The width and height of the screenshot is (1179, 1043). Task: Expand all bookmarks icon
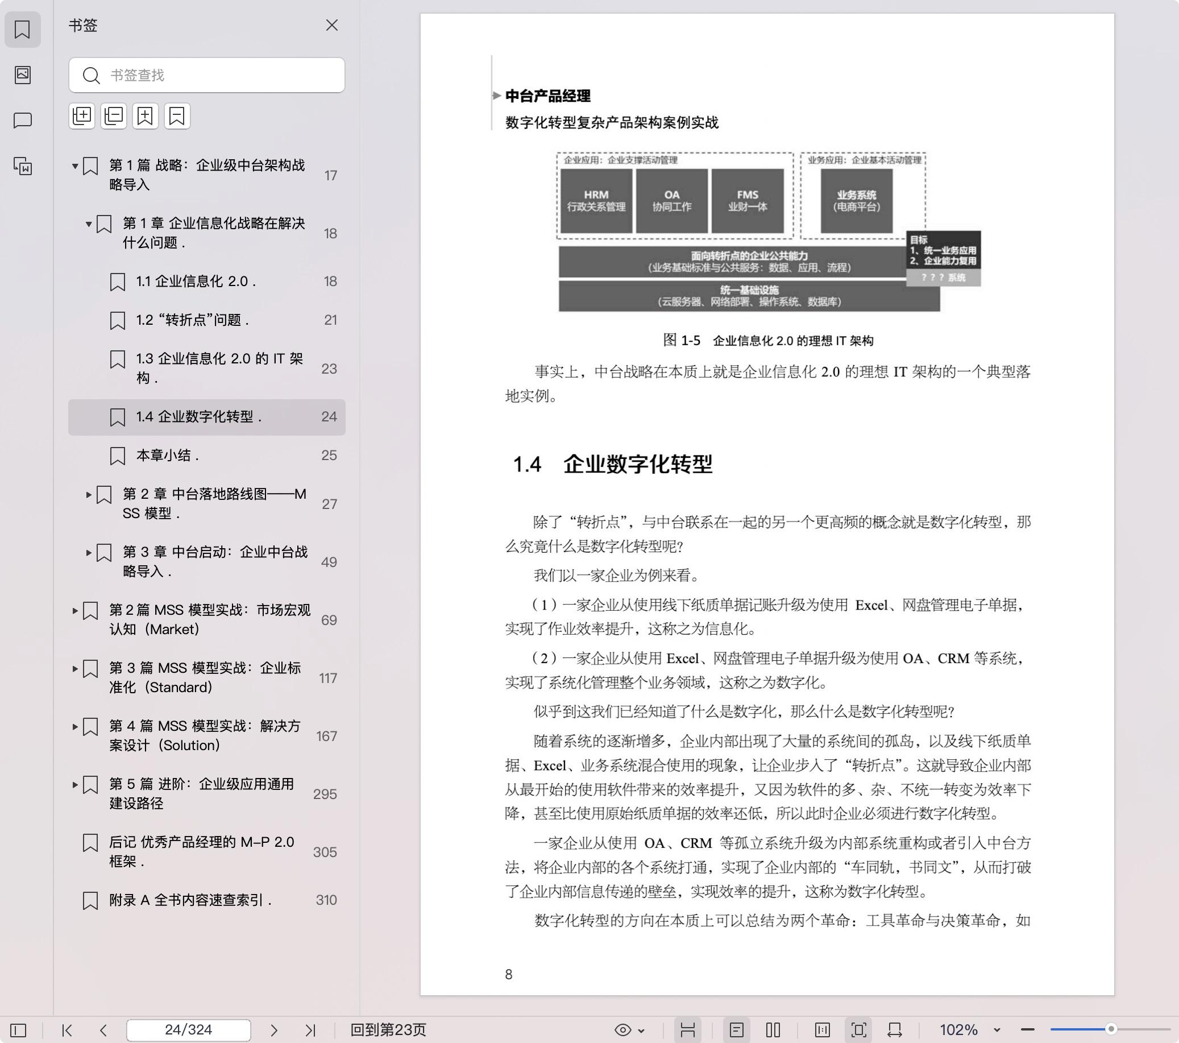pyautogui.click(x=82, y=116)
